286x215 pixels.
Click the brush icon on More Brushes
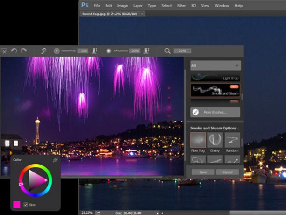(x=195, y=112)
